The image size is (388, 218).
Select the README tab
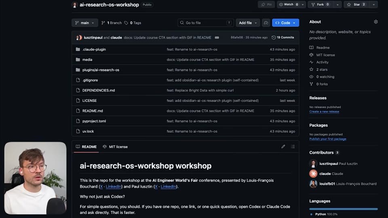pyautogui.click(x=86, y=147)
